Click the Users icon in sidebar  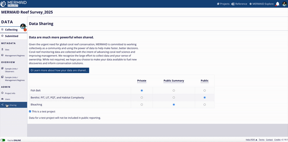pyautogui.click(x=3, y=99)
